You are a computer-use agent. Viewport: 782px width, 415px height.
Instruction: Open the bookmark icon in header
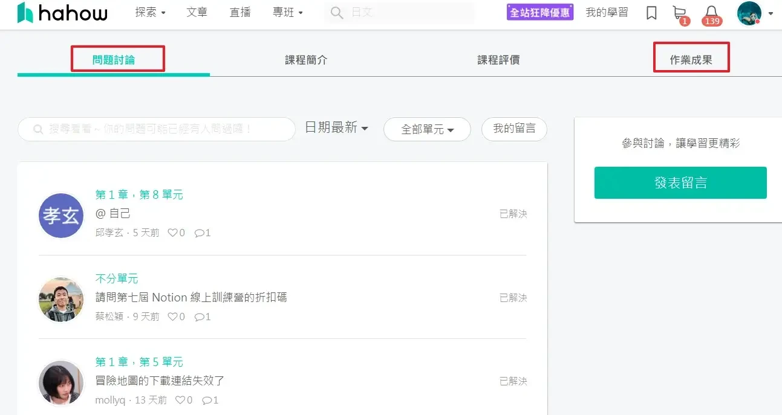(651, 13)
